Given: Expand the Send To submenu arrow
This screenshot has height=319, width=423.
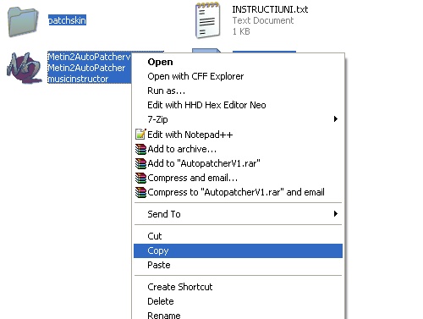Looking at the screenshot, I should point(336,213).
